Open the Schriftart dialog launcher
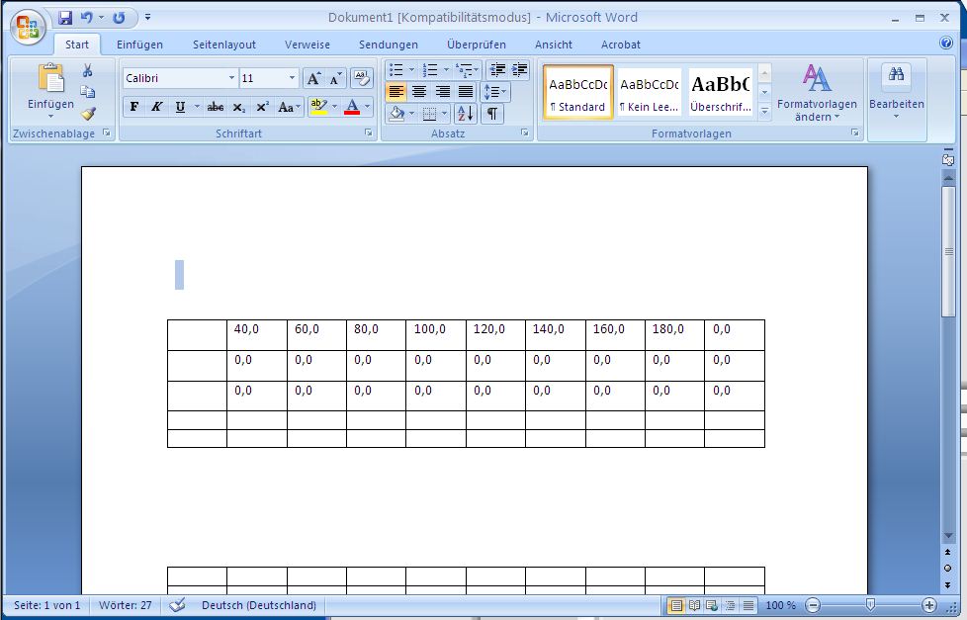Image resolution: width=967 pixels, height=620 pixels. pyautogui.click(x=368, y=133)
